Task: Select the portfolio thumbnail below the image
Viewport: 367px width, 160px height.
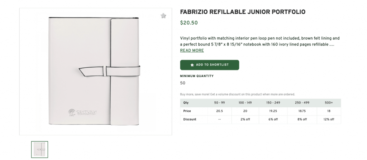Action: 39,149
